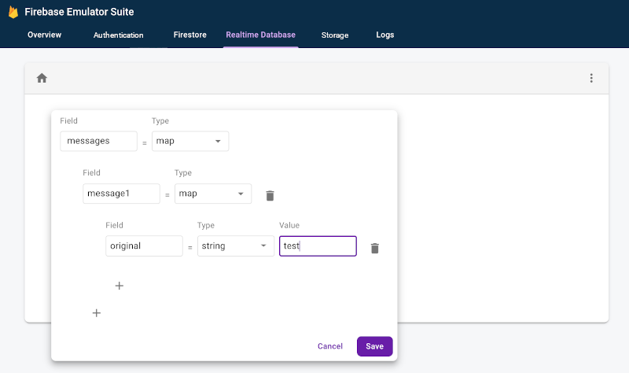Screen dimensions: 629x373
Task: Save the new data entry
Action: (x=374, y=346)
